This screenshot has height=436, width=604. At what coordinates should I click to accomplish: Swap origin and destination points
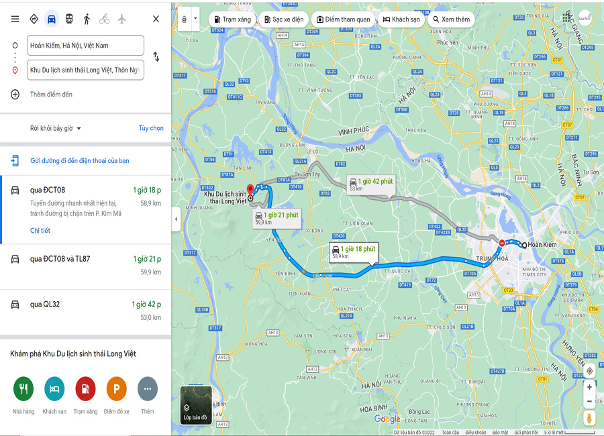[156, 56]
